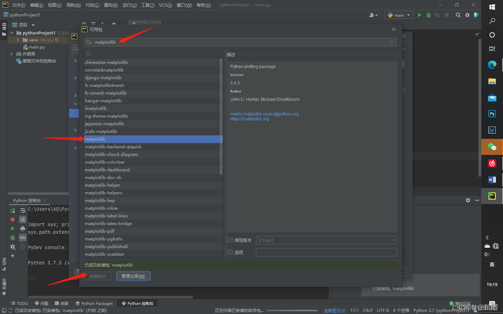Viewport: 503px width, 314px height.
Task: Stop the Python console with red square
Action: click(13, 219)
